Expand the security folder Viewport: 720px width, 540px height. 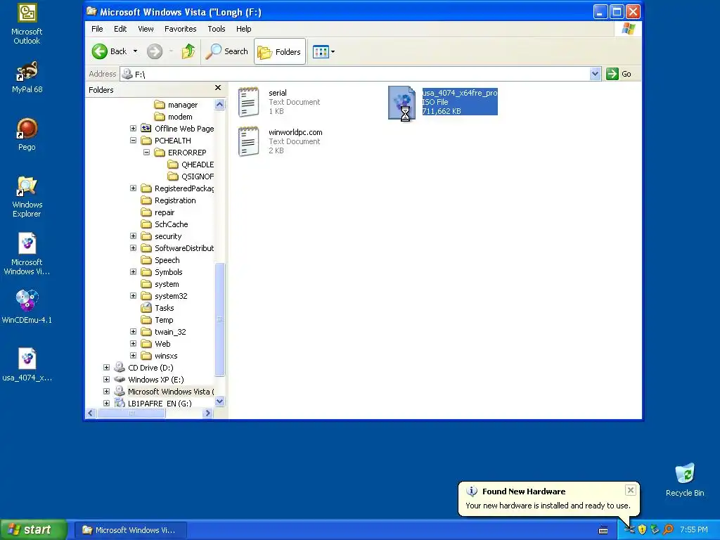(133, 236)
